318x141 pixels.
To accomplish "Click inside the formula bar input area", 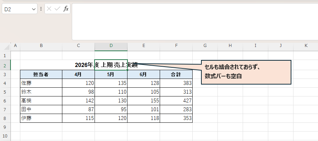I will coord(195,22).
